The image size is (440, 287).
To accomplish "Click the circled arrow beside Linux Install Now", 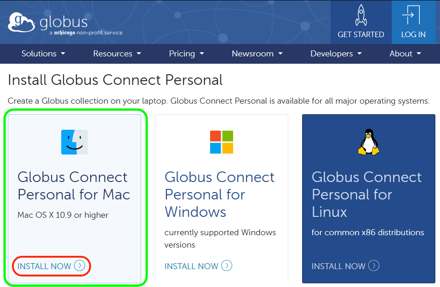I will coord(374,266).
